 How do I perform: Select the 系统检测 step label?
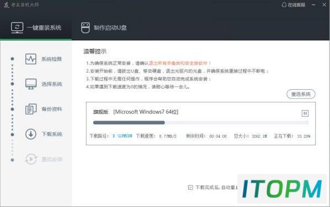(51, 59)
